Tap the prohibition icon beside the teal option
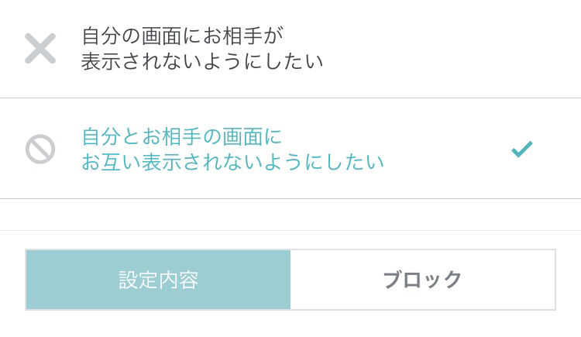The image size is (581, 337). click(40, 149)
